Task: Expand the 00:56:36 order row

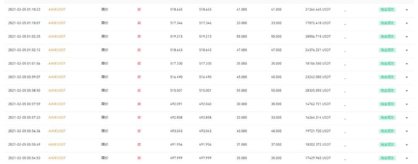Action: [x=407, y=131]
